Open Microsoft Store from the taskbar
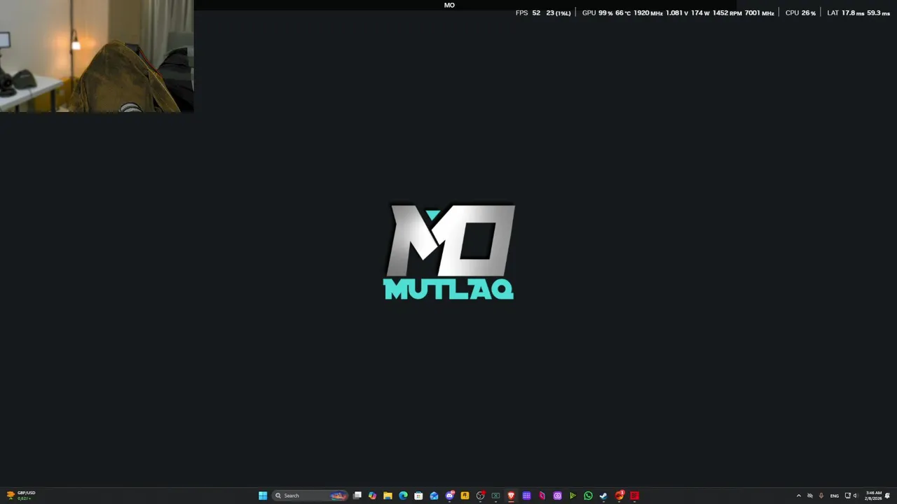Screen dimensions: 897x504 pyautogui.click(x=418, y=496)
